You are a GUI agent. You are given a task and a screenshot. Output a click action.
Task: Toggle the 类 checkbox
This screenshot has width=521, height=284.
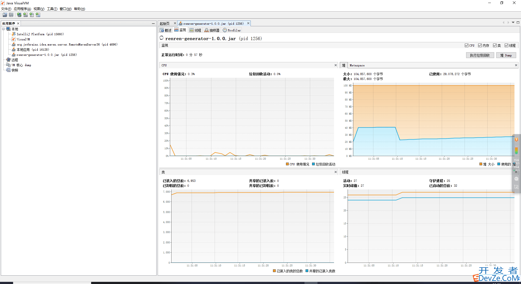[495, 46]
